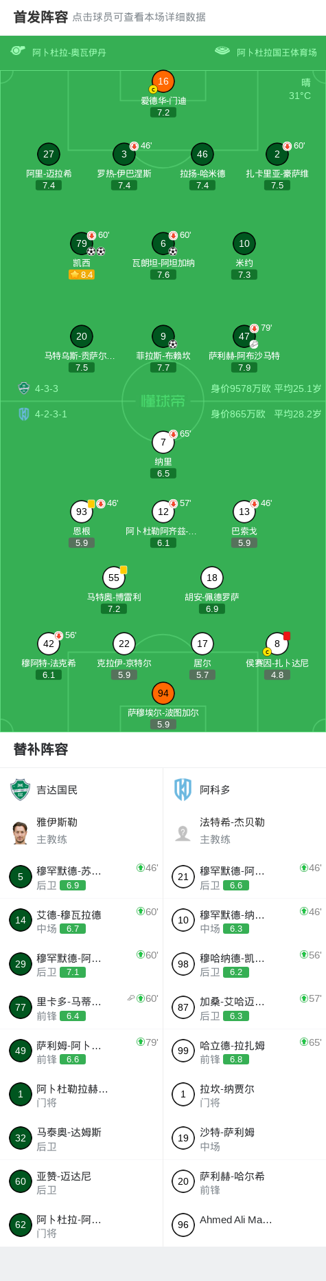Image resolution: width=326 pixels, height=1281 pixels.
Task: Tap the 4-3-3 formation label
Action: 47,388
